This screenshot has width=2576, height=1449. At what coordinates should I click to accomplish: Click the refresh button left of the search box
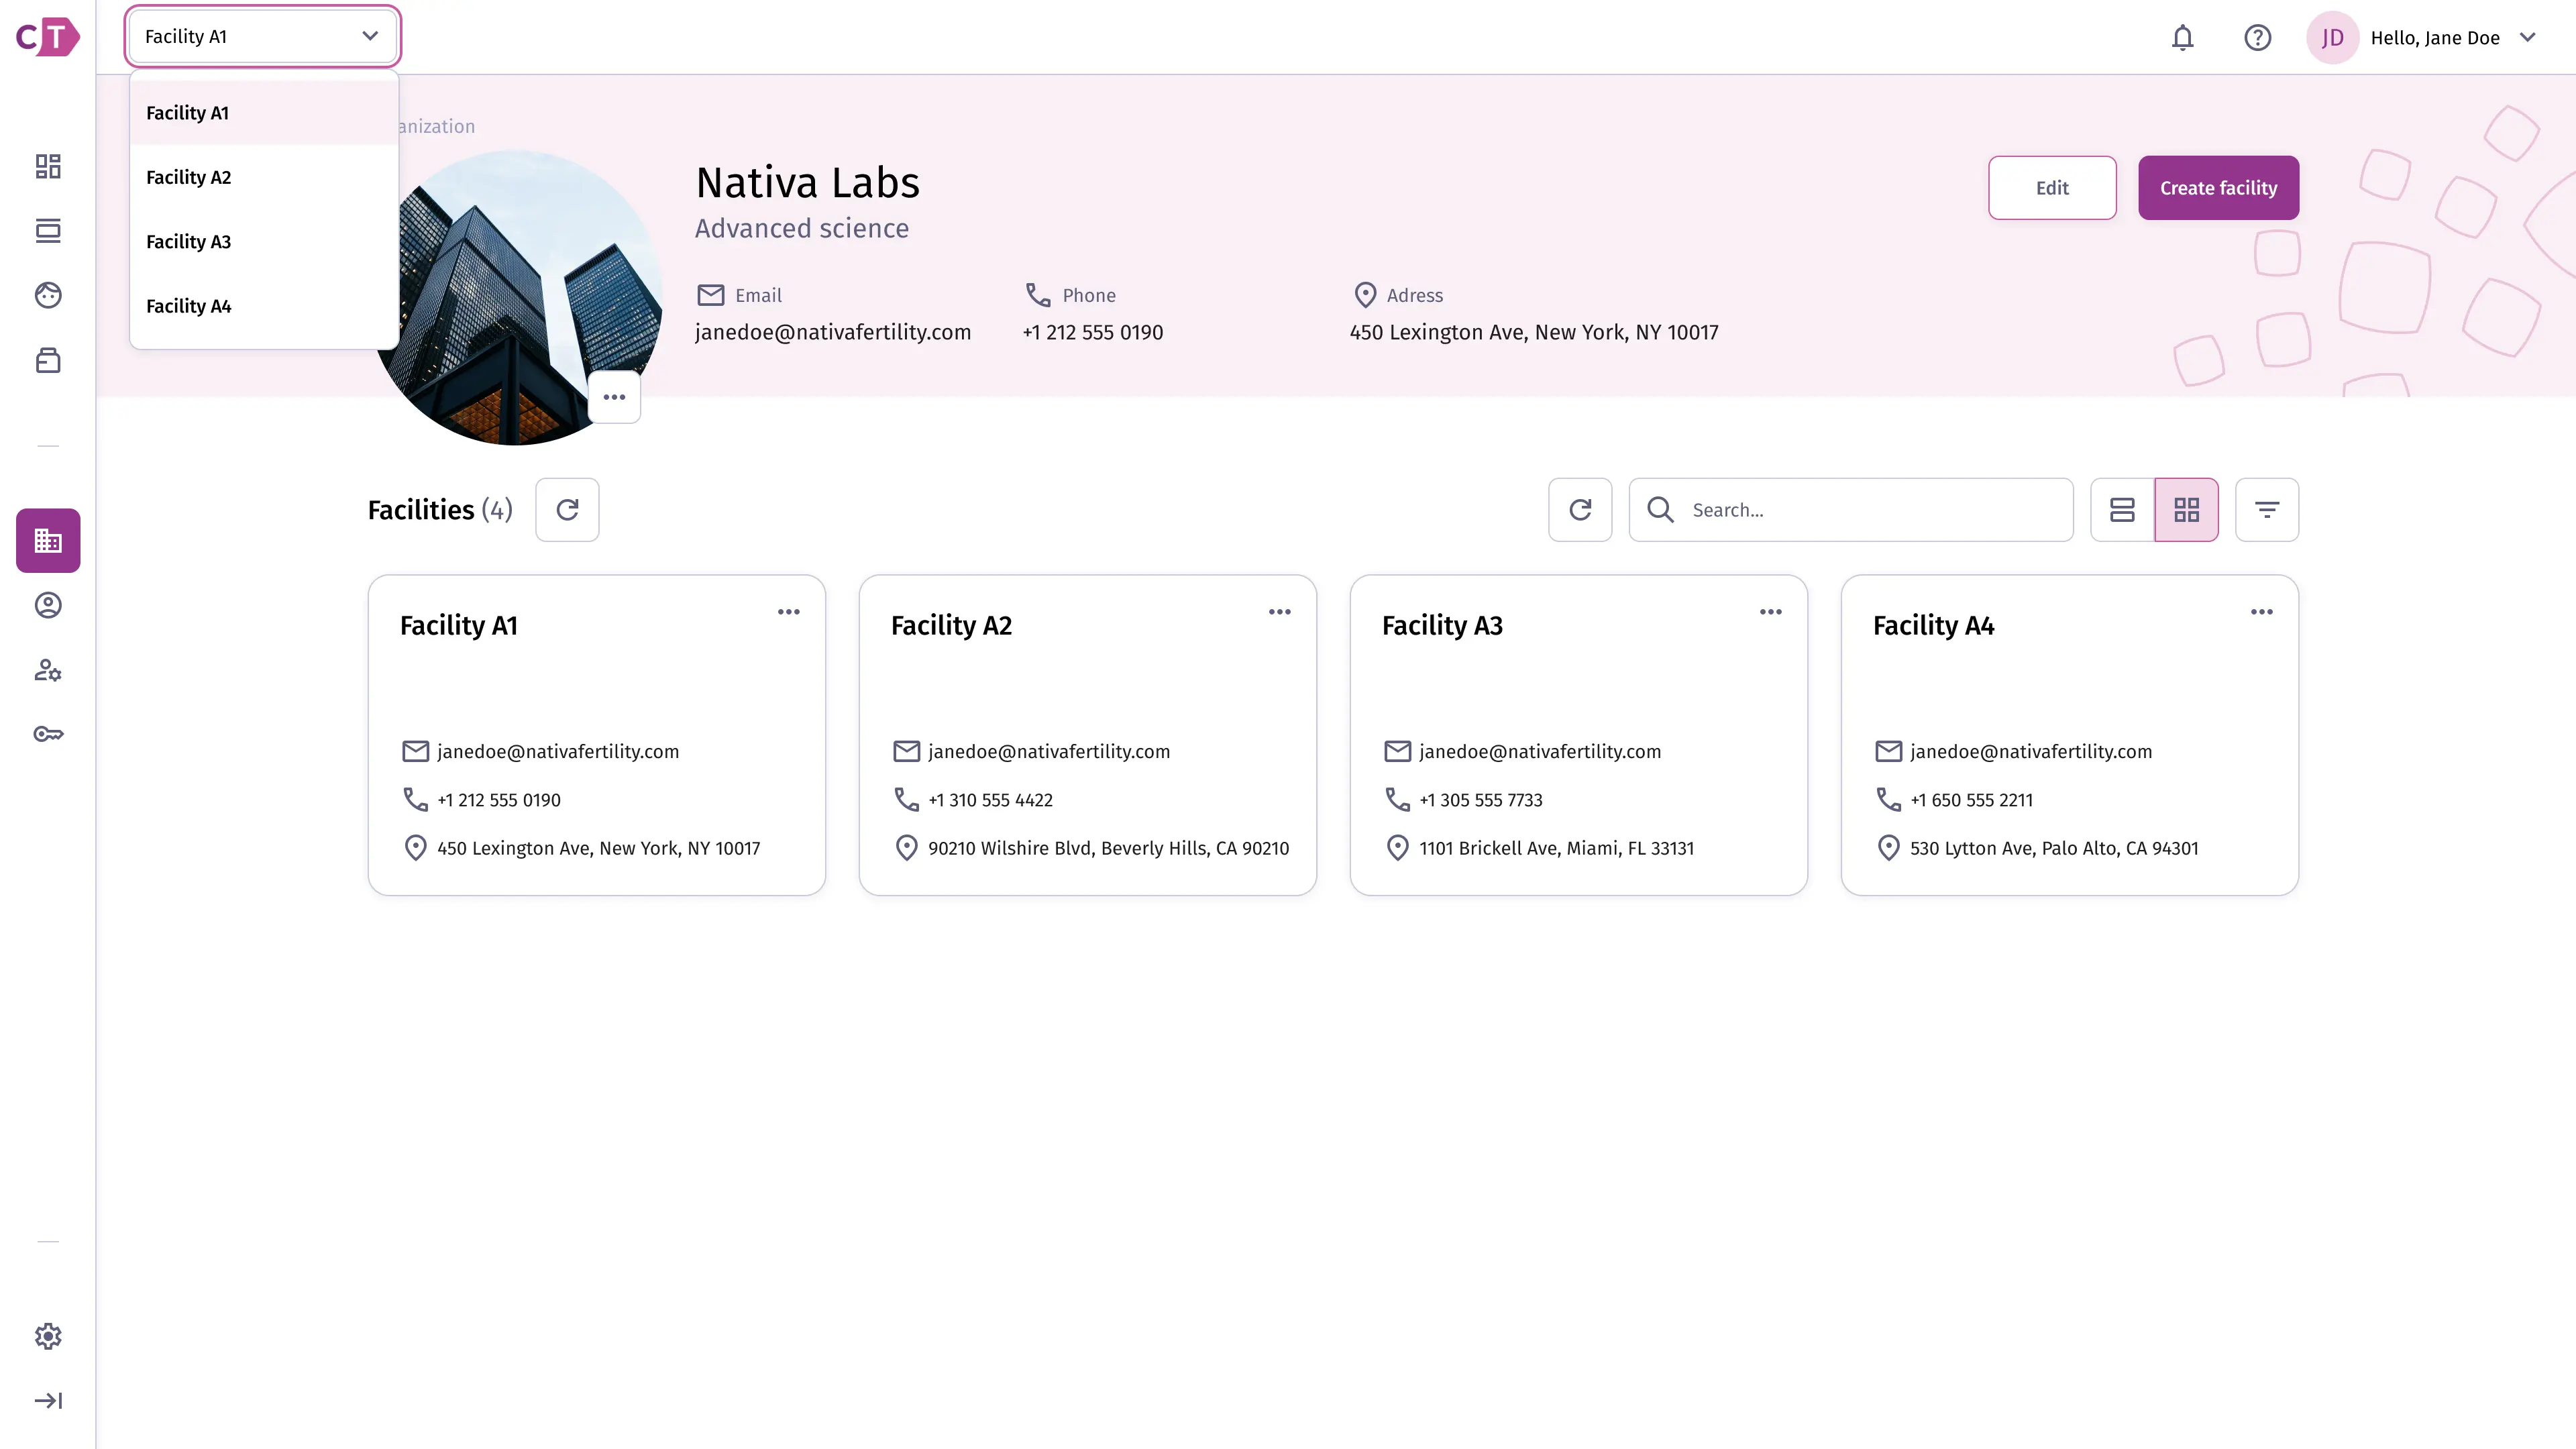tap(1580, 510)
